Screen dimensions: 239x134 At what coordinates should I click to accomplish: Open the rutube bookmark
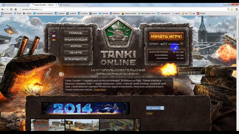[x=27, y=13]
